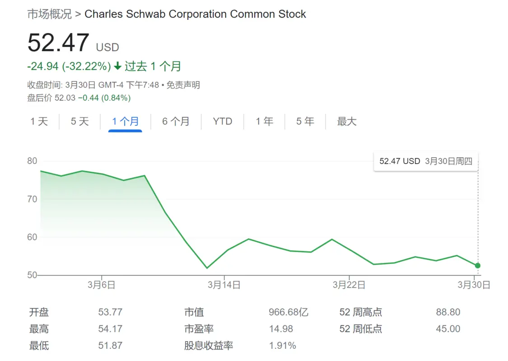The height and width of the screenshot is (361, 508).
Task: Click the green data point on 3月30日
Action: pyautogui.click(x=478, y=266)
